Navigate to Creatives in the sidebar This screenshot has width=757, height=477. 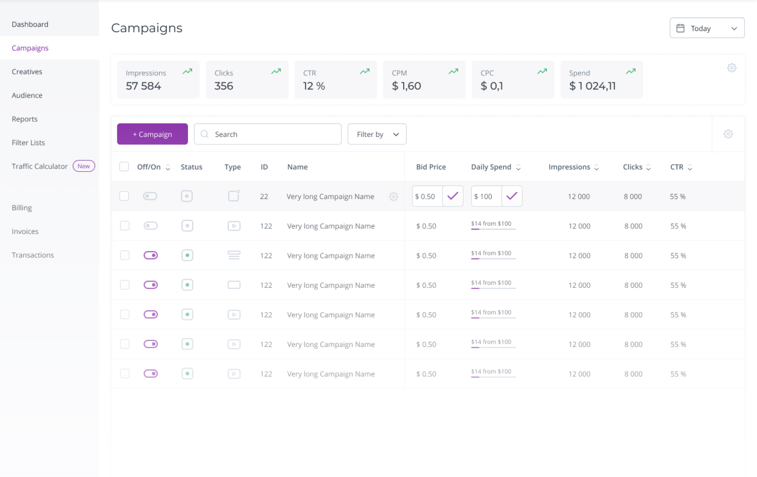(27, 71)
